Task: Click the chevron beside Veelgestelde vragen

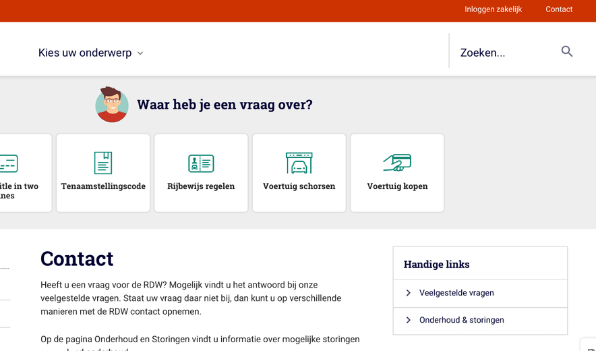Action: tap(409, 293)
